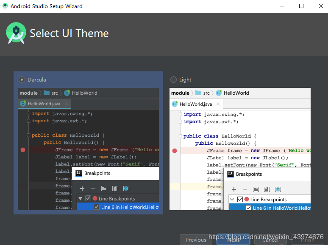Toggle Line Breakpoints checkbox in Light preview
Screen dimensions: 328x245
pyautogui.click(x=240, y=200)
